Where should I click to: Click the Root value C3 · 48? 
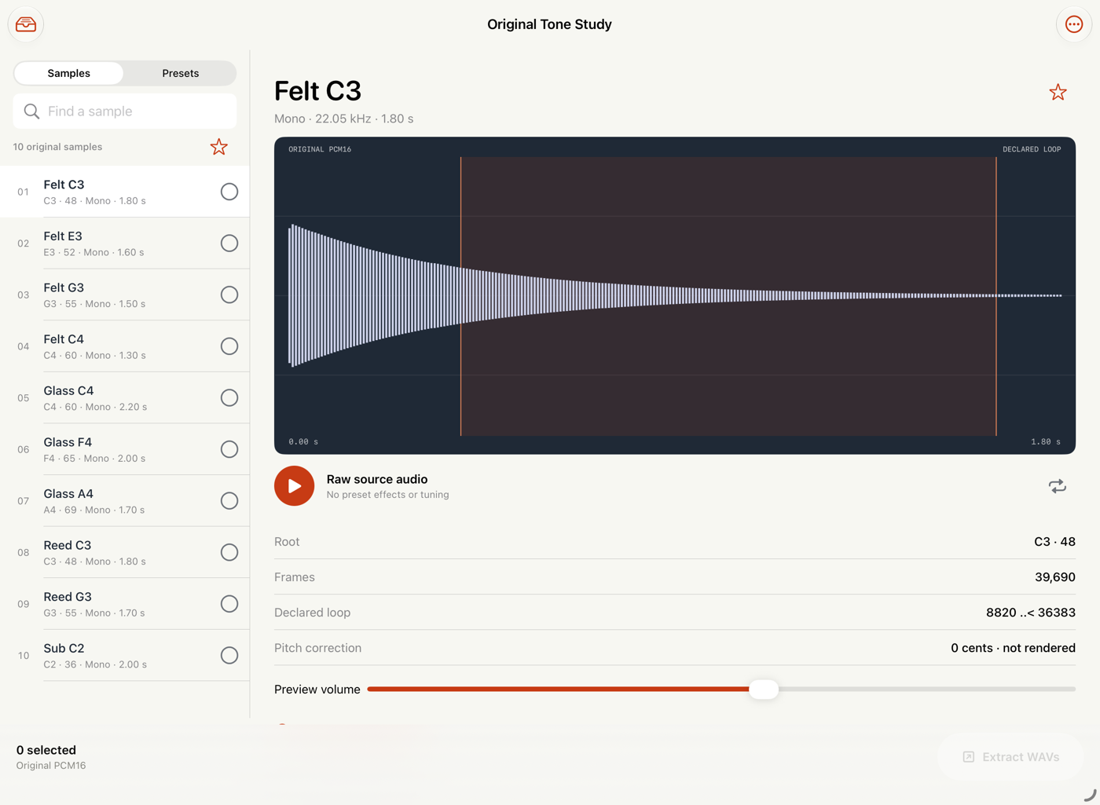[x=1054, y=542]
